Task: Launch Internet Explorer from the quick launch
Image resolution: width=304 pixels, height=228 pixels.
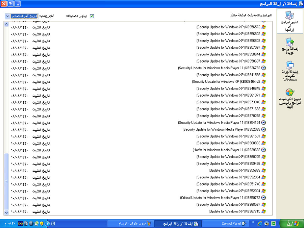Action: pyautogui.click(x=260, y=224)
